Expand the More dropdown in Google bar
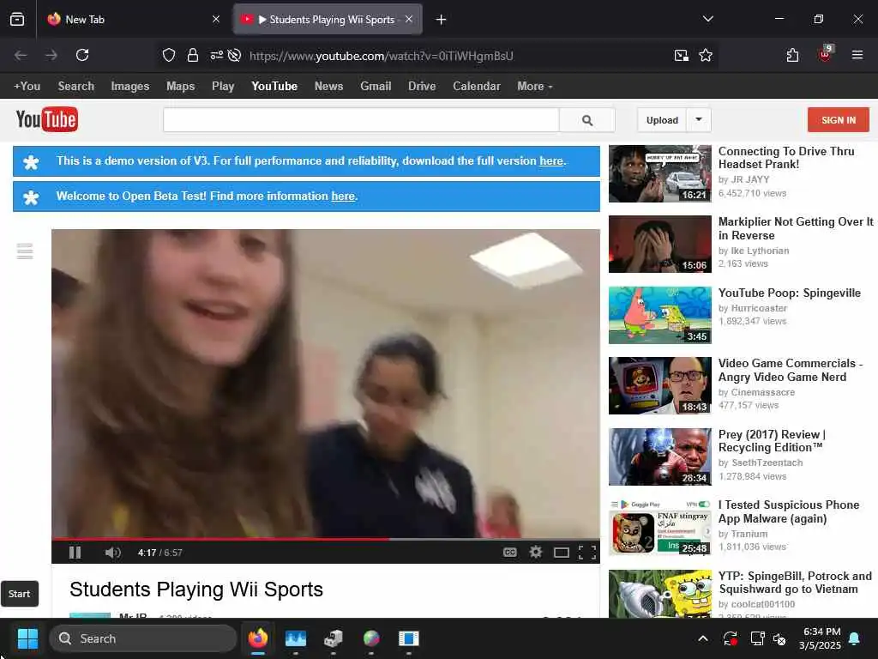 click(535, 87)
